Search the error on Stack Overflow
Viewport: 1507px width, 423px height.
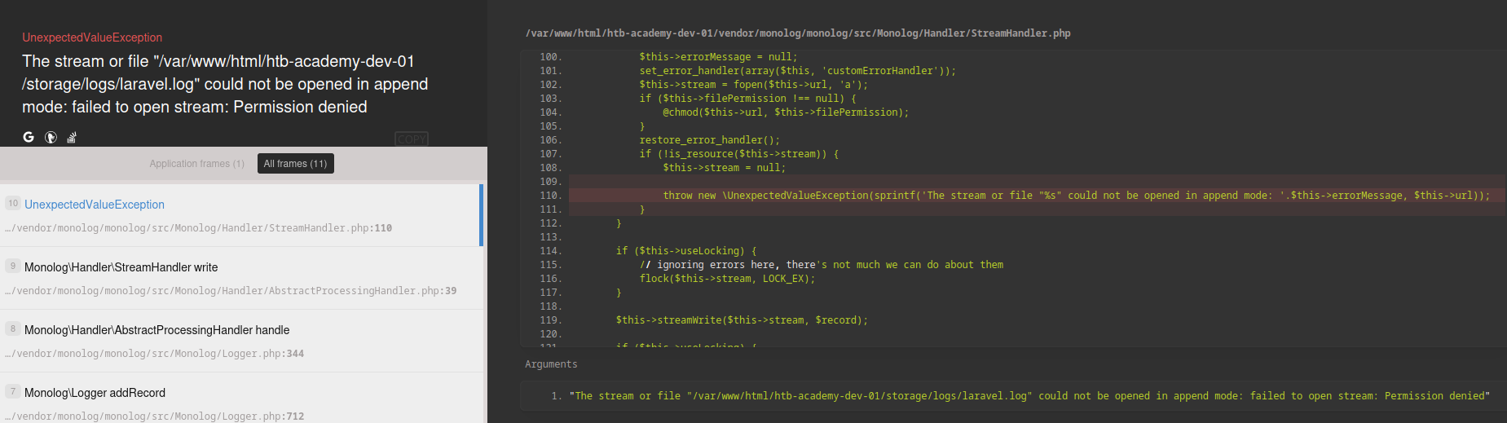(72, 137)
